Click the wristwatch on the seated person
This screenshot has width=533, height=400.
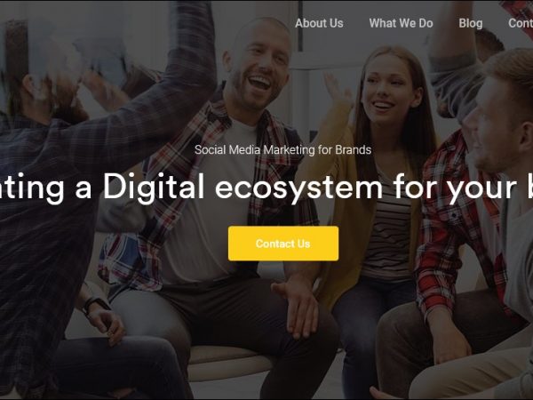(x=95, y=304)
